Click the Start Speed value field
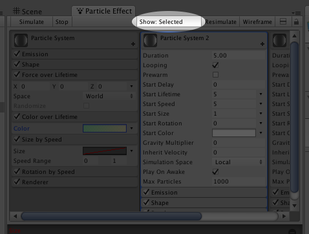 234,104
